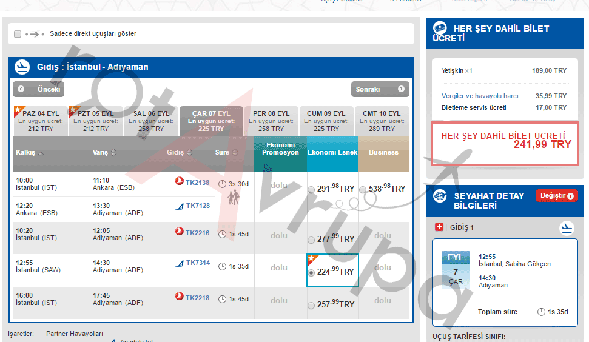589x342 pixels.
Task: Click the airplane icon in Gidiş header
Action: pos(22,67)
